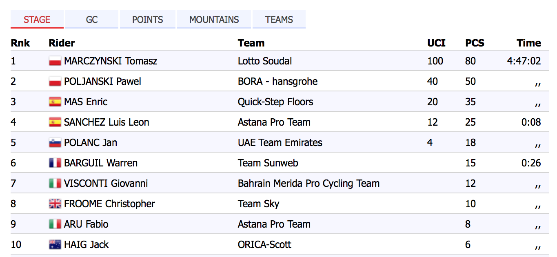This screenshot has width=557, height=257.
Task: Show the TEAMS tab results
Action: [279, 20]
